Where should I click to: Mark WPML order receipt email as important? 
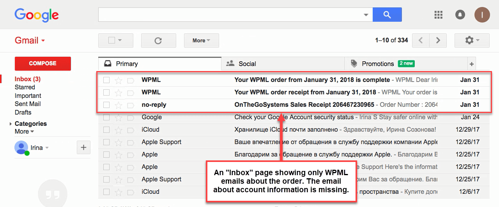pyautogui.click(x=131, y=92)
